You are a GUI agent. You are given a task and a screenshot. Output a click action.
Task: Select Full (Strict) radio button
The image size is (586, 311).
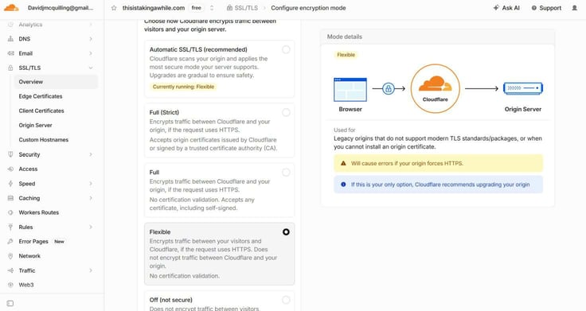[x=286, y=112]
